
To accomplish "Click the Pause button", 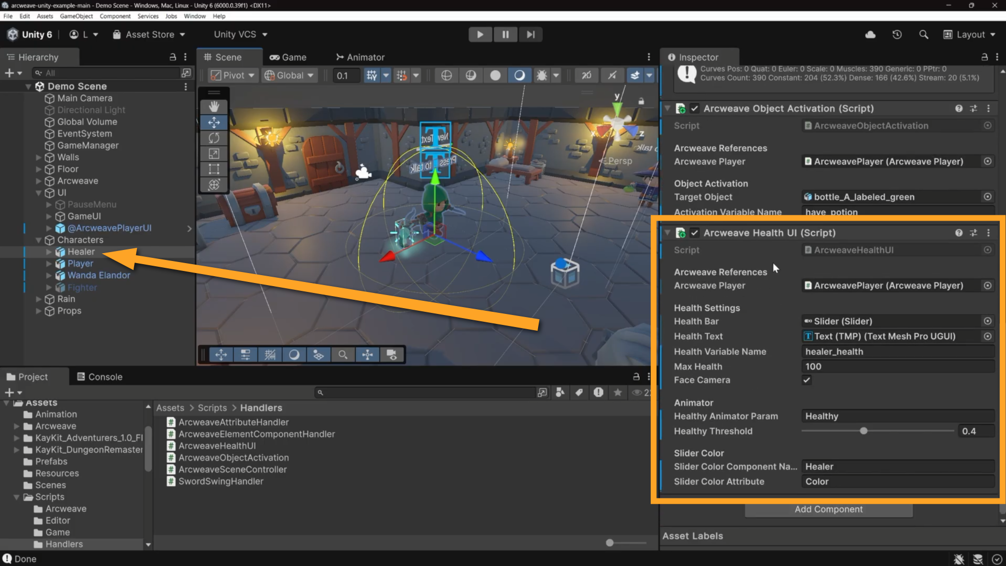I will pos(506,35).
